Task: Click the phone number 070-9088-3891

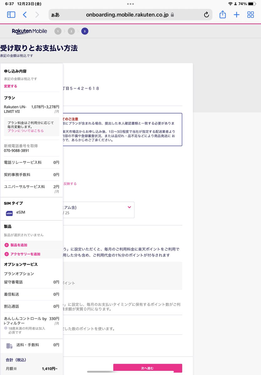Action: [x=17, y=151]
